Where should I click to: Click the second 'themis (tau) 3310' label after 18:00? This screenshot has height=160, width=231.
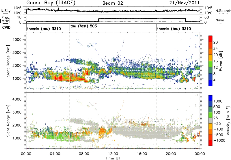tap(174, 29)
